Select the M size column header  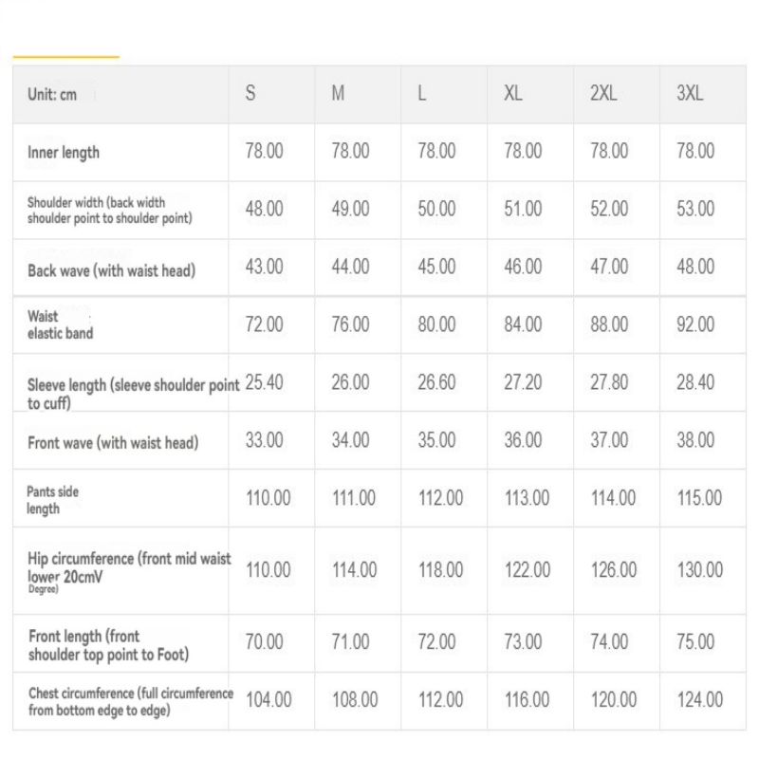[x=338, y=93]
